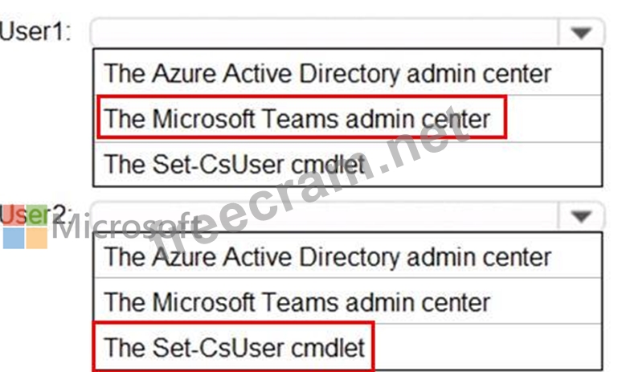Click the blue square of the Microsoft logo
This screenshot has width=618, height=372.
(x=14, y=238)
